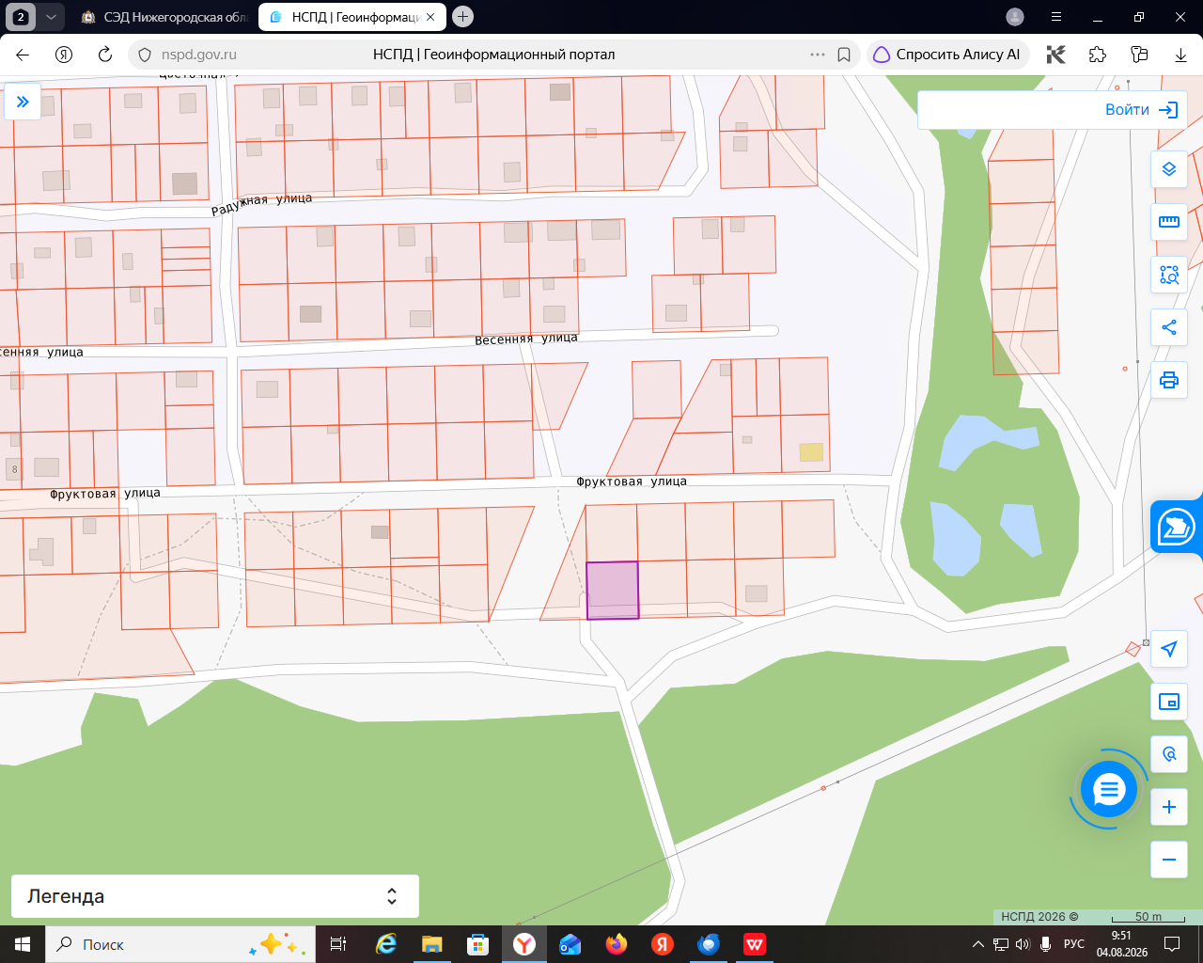
Task: Open the chat support bubble
Action: pyautogui.click(x=1109, y=790)
